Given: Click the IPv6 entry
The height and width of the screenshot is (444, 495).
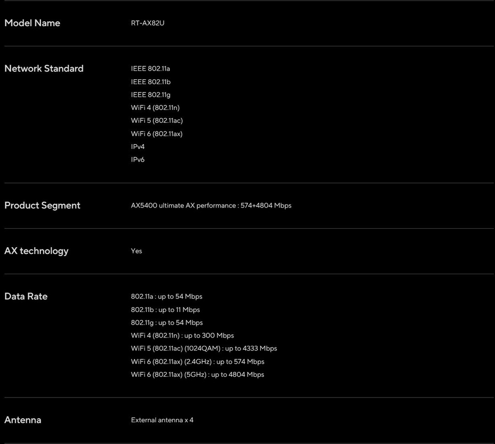Looking at the screenshot, I should [138, 160].
